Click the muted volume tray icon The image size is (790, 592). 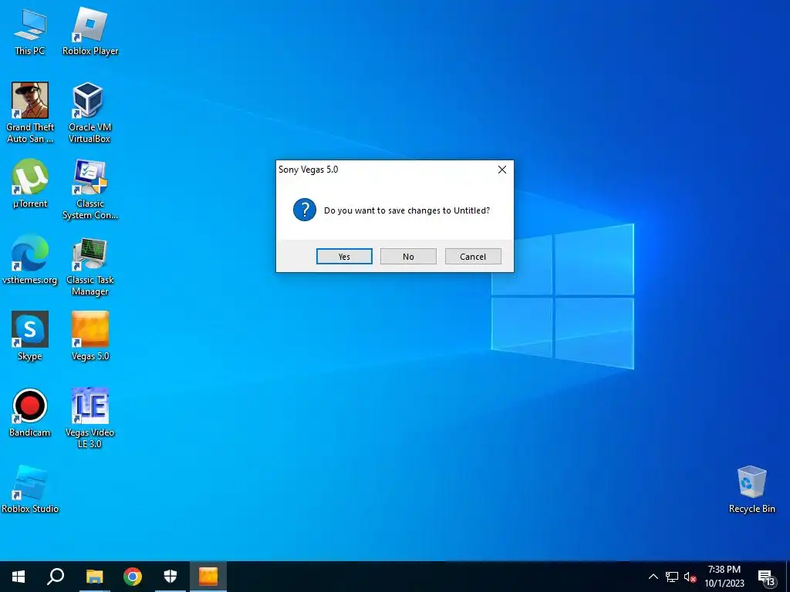(690, 577)
